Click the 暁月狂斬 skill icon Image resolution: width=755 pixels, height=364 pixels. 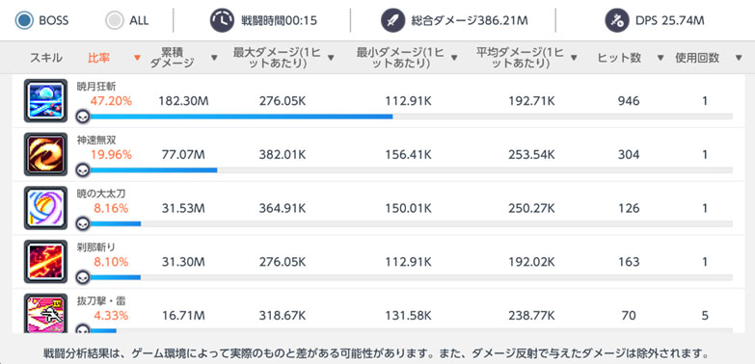coord(45,100)
